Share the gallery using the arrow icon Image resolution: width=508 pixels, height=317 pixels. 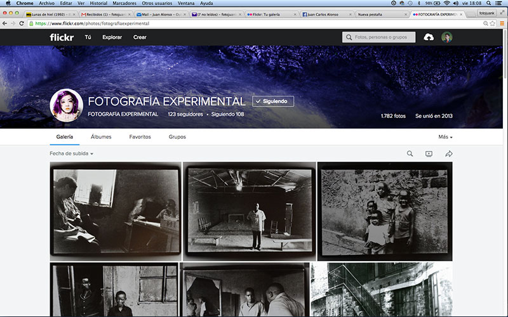pos(448,153)
